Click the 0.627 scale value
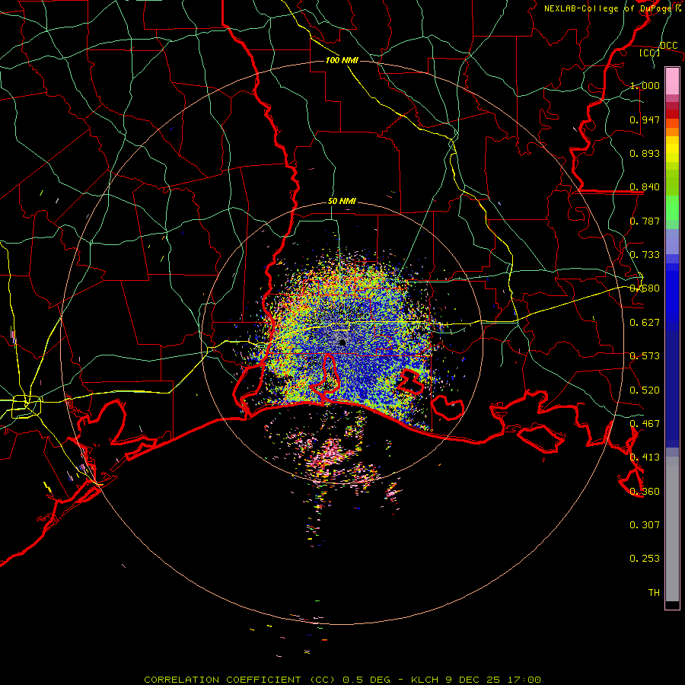 coord(645,323)
